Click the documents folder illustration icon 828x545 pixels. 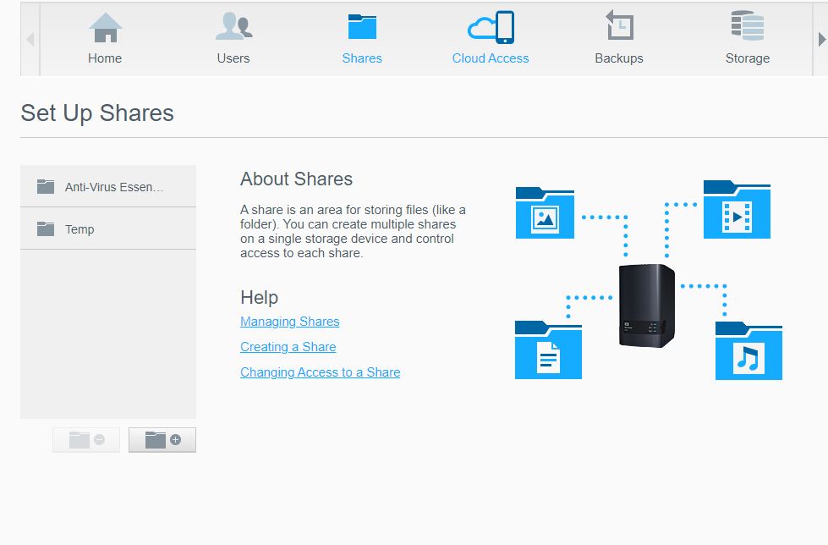[548, 350]
